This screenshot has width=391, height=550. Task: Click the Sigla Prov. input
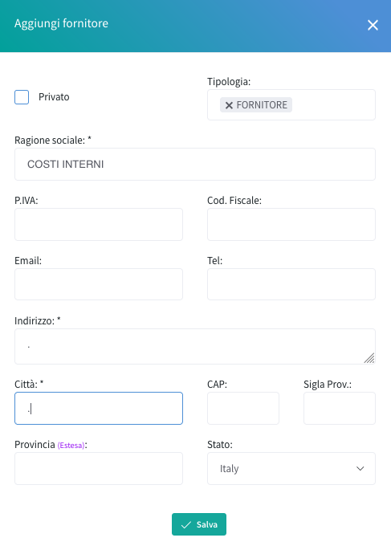point(340,409)
